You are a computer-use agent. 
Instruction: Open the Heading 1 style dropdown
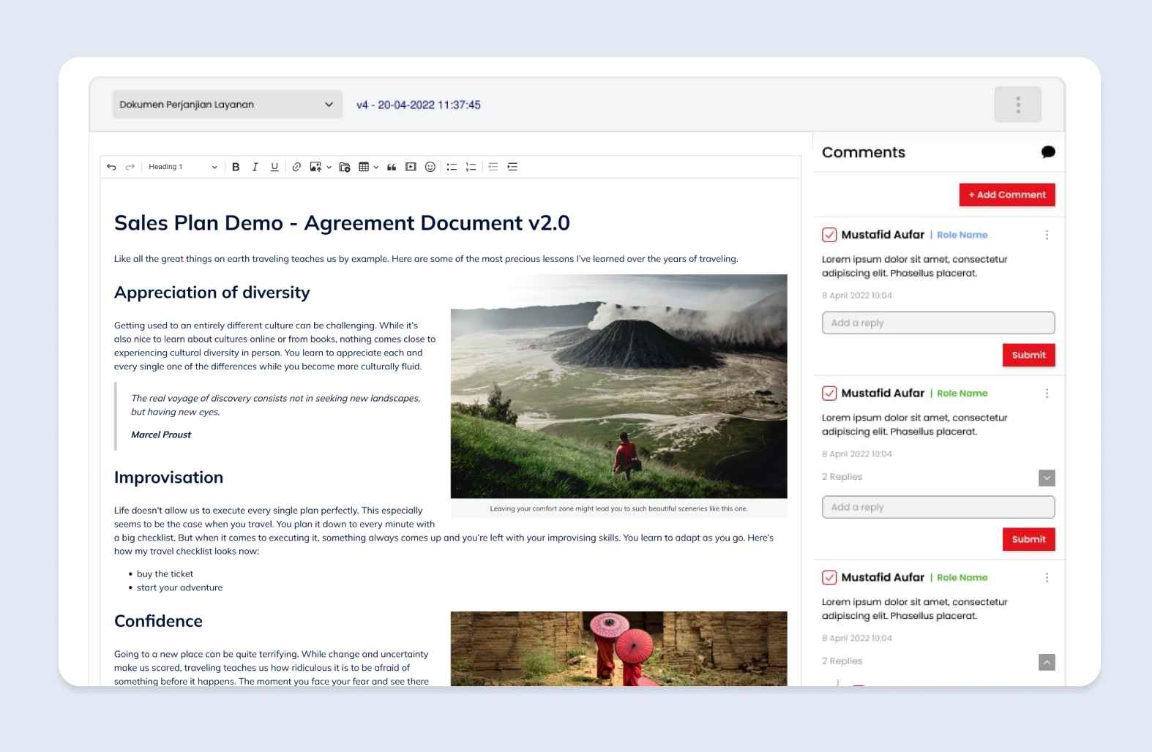[x=182, y=167]
